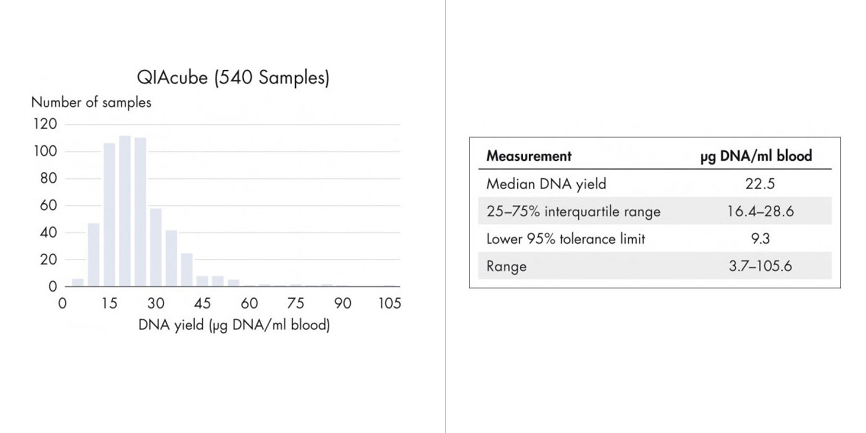
Task: Click the 3.7–105.6 range value
Action: [760, 266]
